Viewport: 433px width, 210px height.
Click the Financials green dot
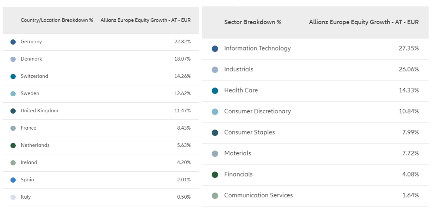pos(215,175)
